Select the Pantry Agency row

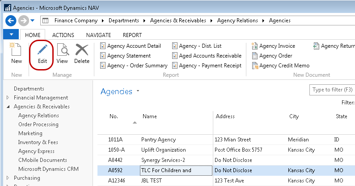click(158, 140)
